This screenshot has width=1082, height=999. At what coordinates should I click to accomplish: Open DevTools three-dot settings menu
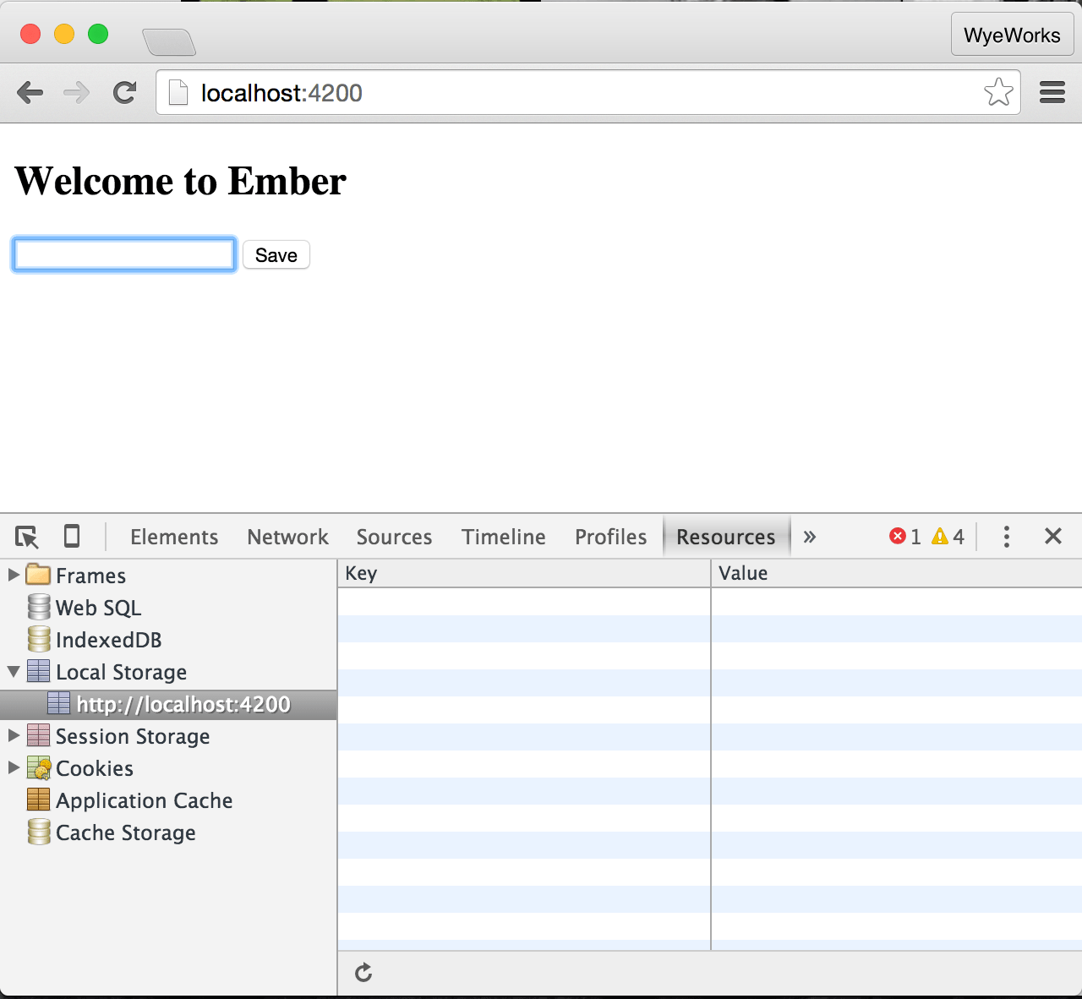pyautogui.click(x=1006, y=537)
